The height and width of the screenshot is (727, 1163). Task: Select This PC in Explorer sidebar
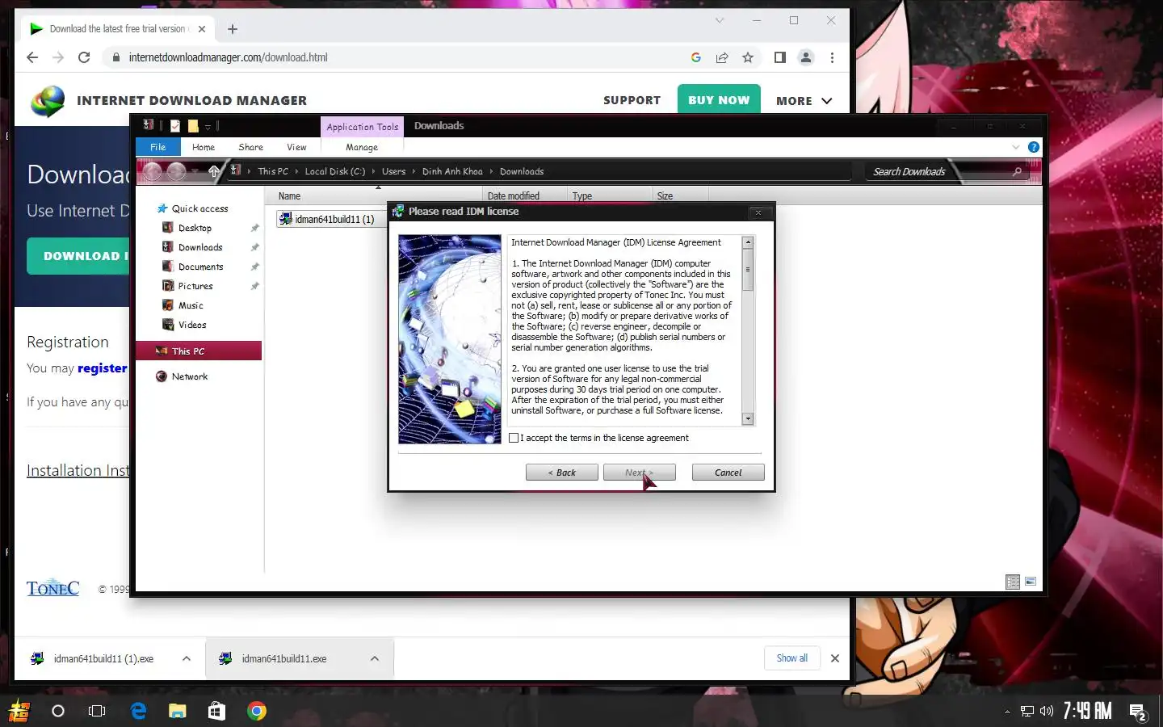pos(199,351)
